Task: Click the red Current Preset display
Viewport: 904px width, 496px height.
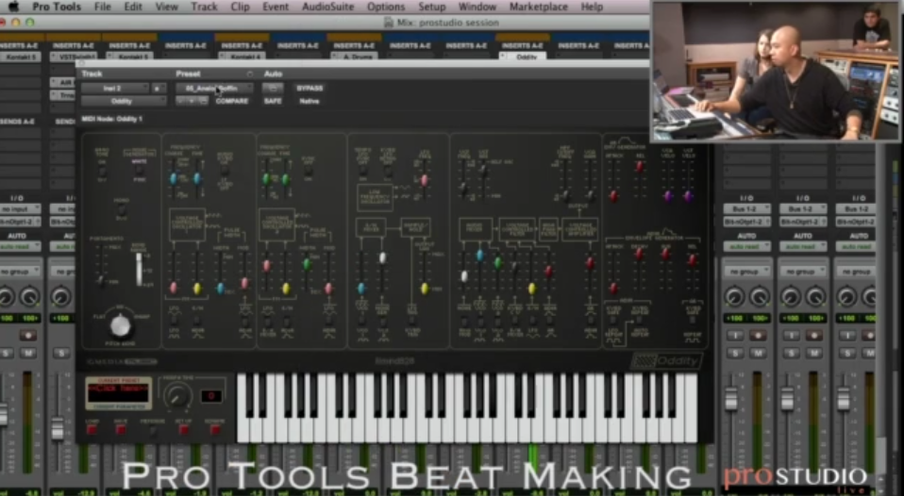Action: [119, 393]
